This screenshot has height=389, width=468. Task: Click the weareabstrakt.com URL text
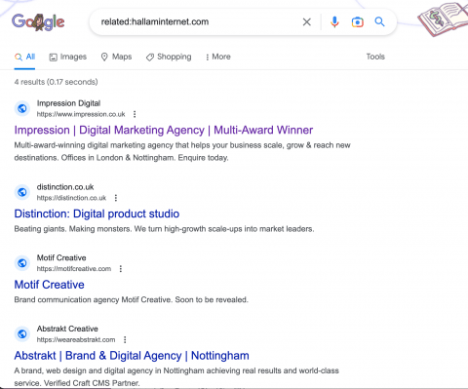coord(76,339)
